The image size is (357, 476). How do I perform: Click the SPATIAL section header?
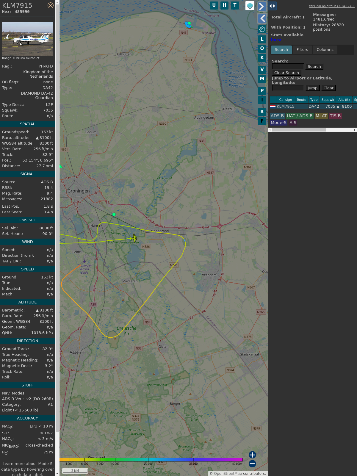pos(27,124)
